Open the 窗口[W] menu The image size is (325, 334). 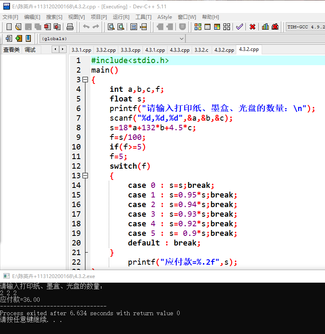click(187, 17)
